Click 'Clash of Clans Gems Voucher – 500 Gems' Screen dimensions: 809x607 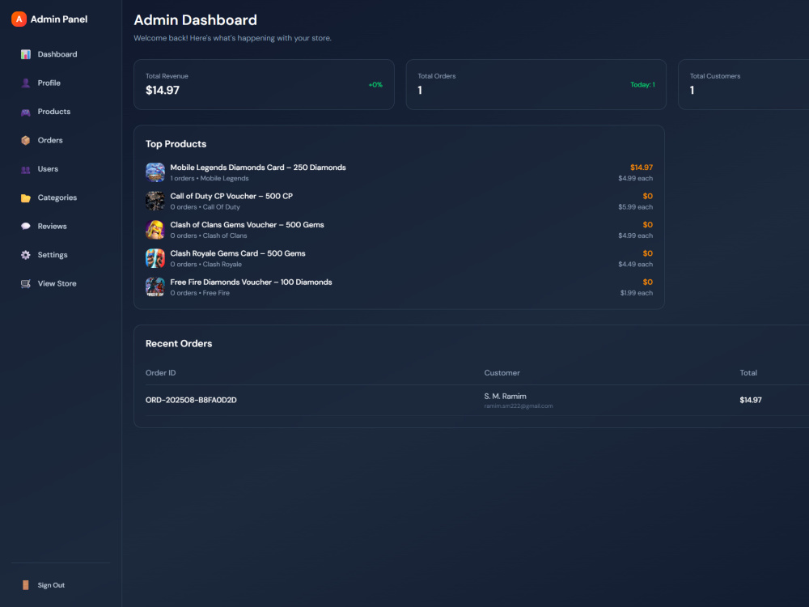coord(247,224)
